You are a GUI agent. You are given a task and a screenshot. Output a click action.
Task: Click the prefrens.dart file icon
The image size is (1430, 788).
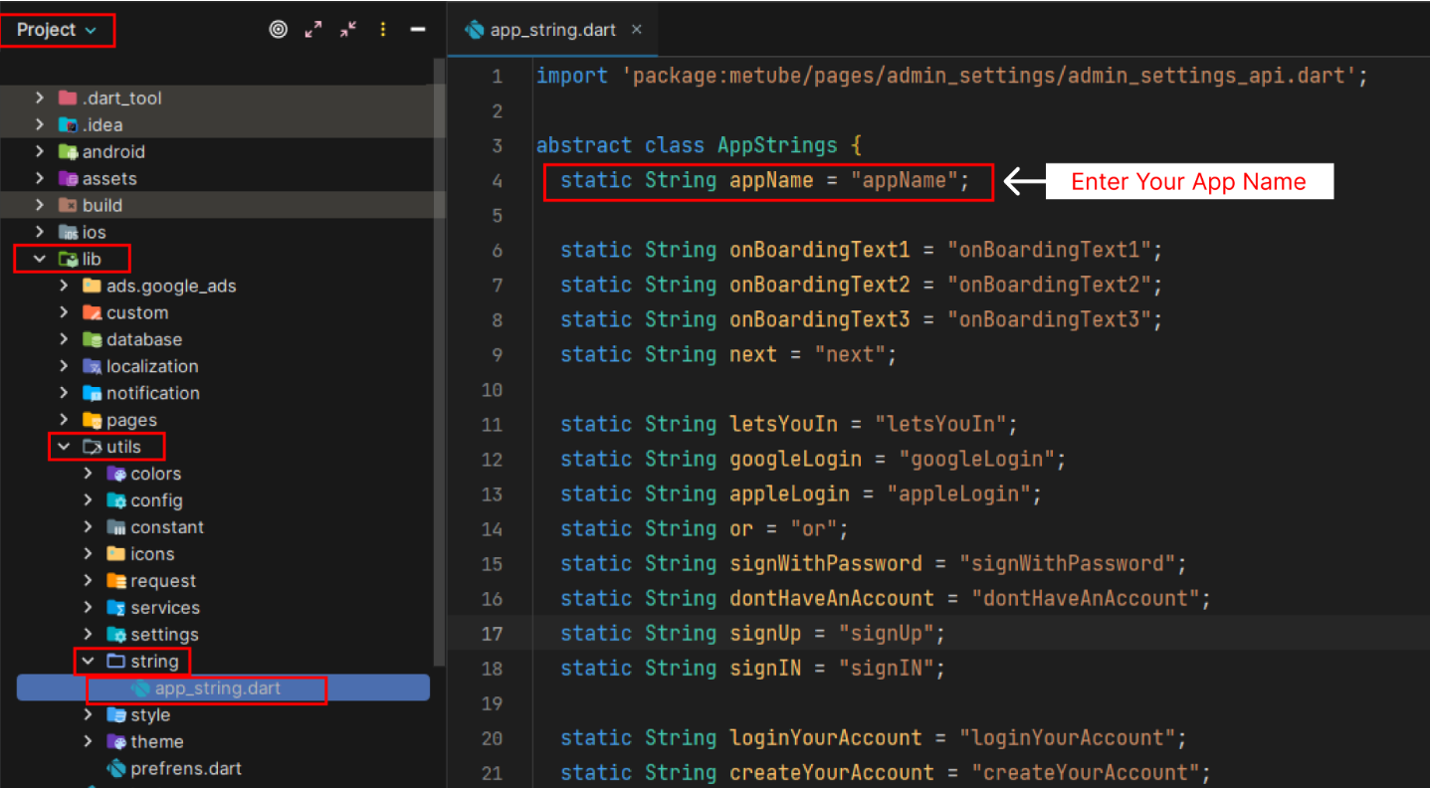pos(116,769)
